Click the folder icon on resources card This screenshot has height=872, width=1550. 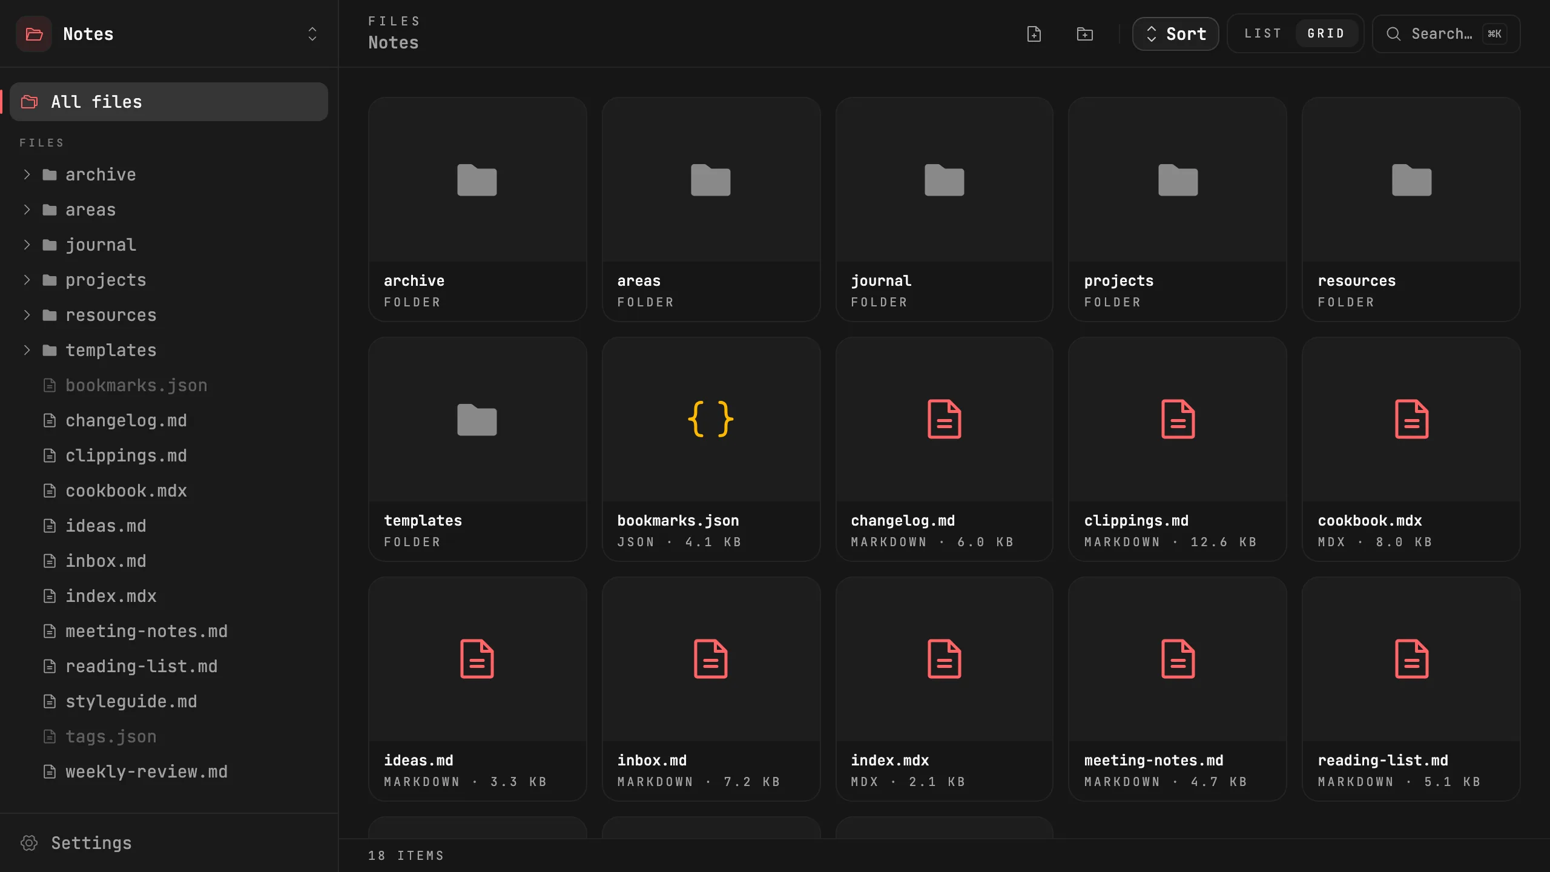1412,180
